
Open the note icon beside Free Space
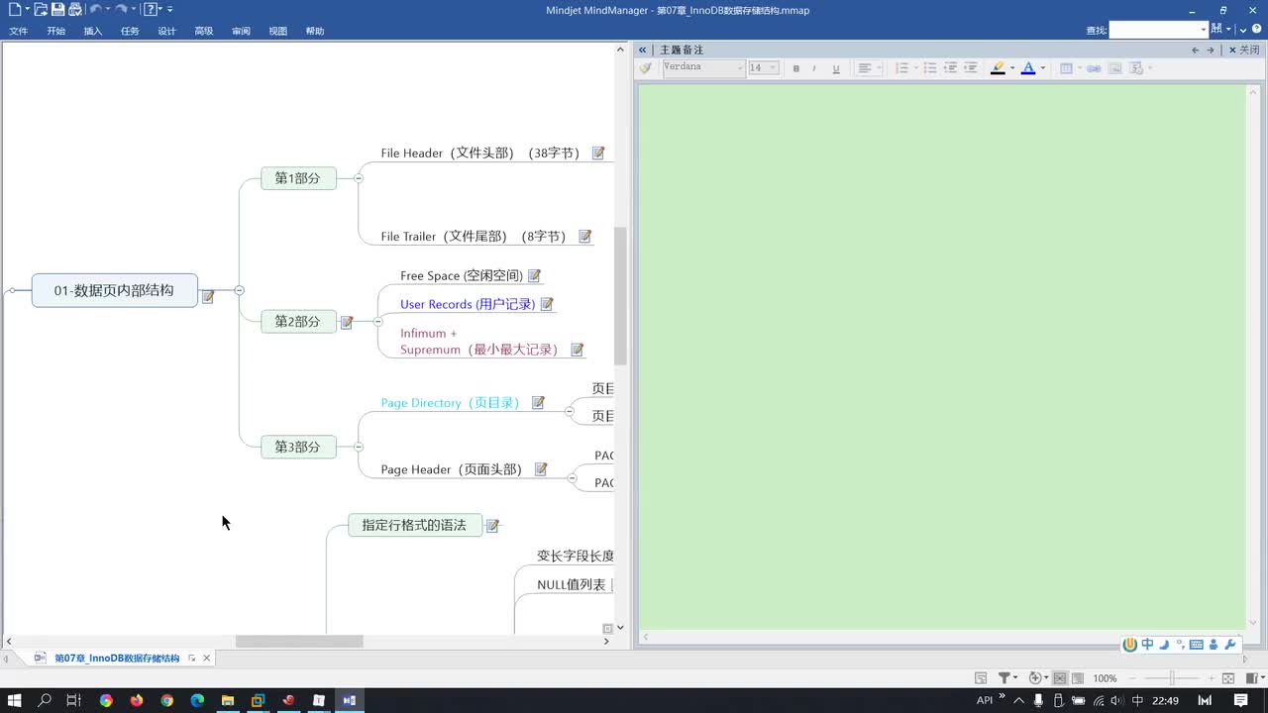click(x=534, y=276)
